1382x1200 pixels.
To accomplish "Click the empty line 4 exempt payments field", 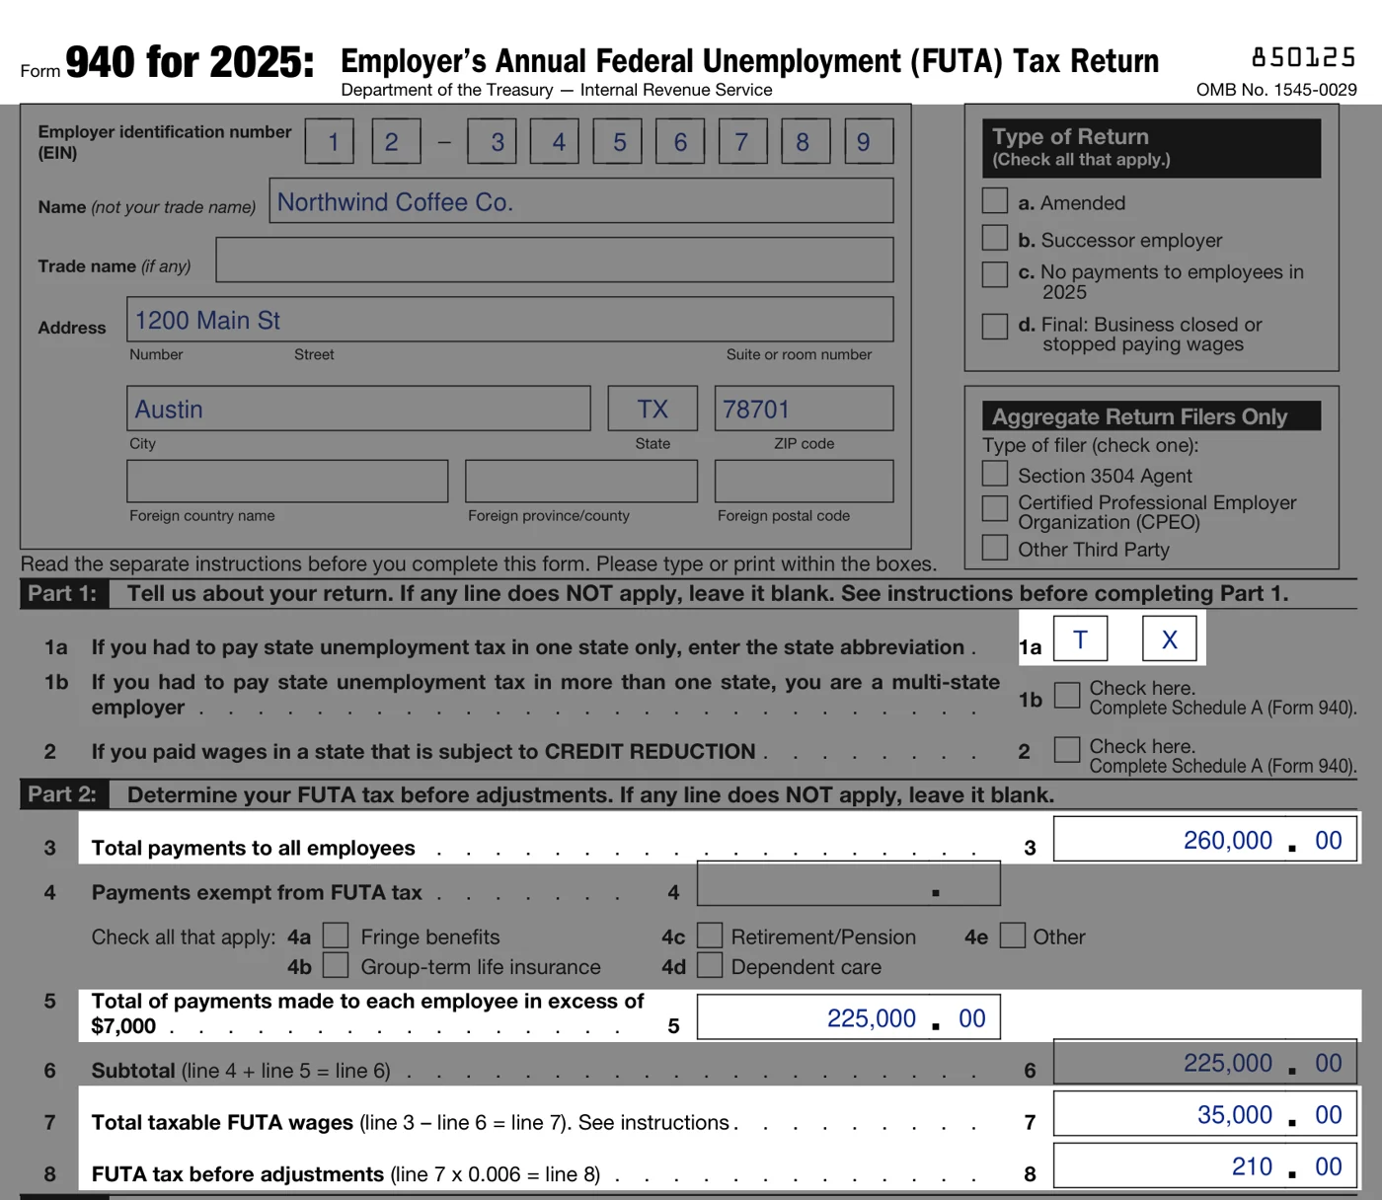I will click(849, 883).
